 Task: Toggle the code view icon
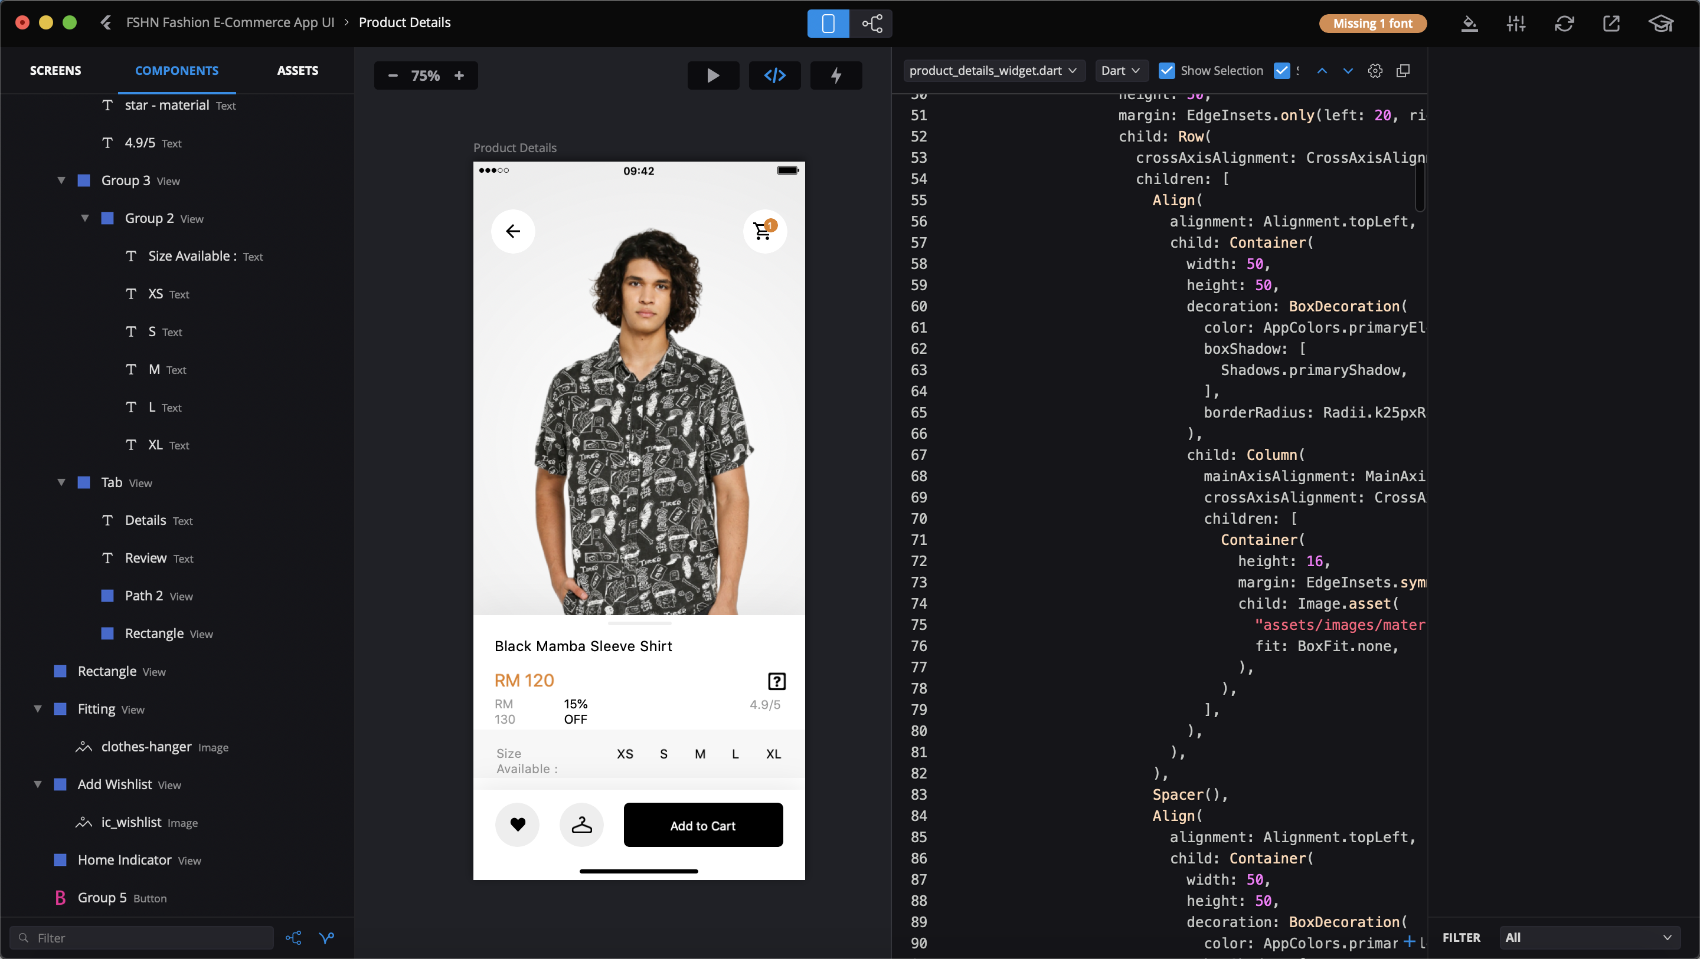[774, 75]
